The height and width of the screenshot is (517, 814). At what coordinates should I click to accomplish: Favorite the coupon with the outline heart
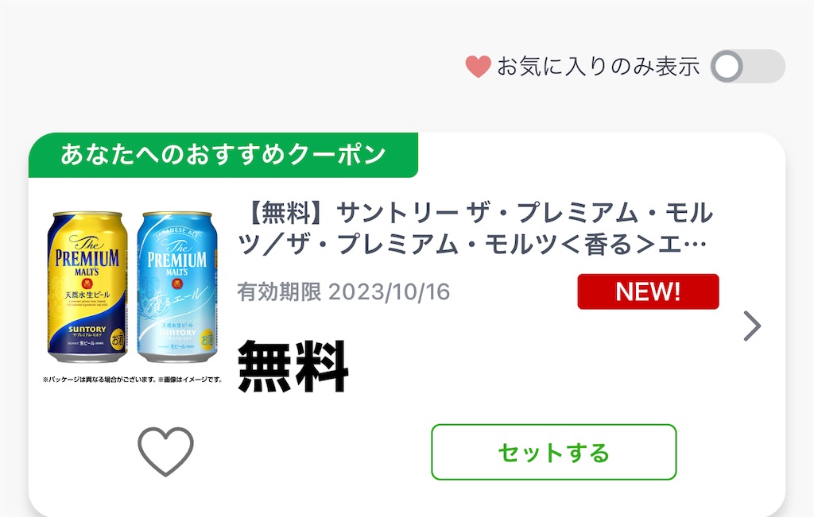coord(165,451)
